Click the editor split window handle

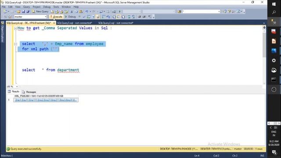click(x=264, y=28)
